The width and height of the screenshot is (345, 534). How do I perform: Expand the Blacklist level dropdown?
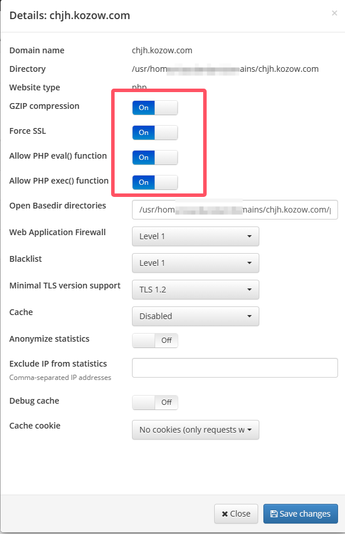195,263
